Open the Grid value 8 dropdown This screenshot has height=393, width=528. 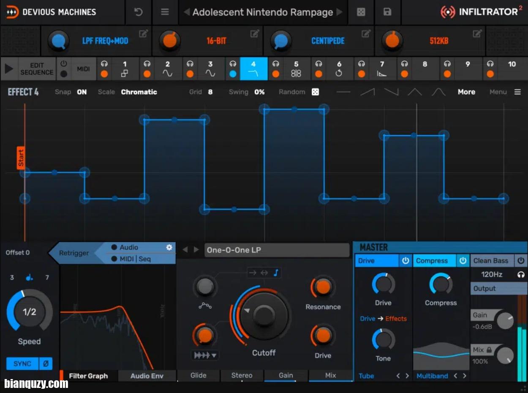coord(210,92)
